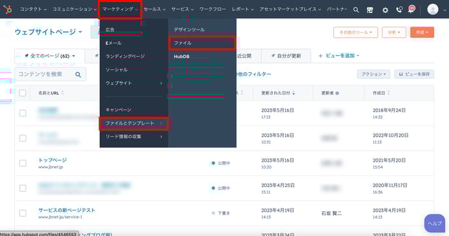Select ファイル in the submenu
The image size is (449, 236).
202,43
